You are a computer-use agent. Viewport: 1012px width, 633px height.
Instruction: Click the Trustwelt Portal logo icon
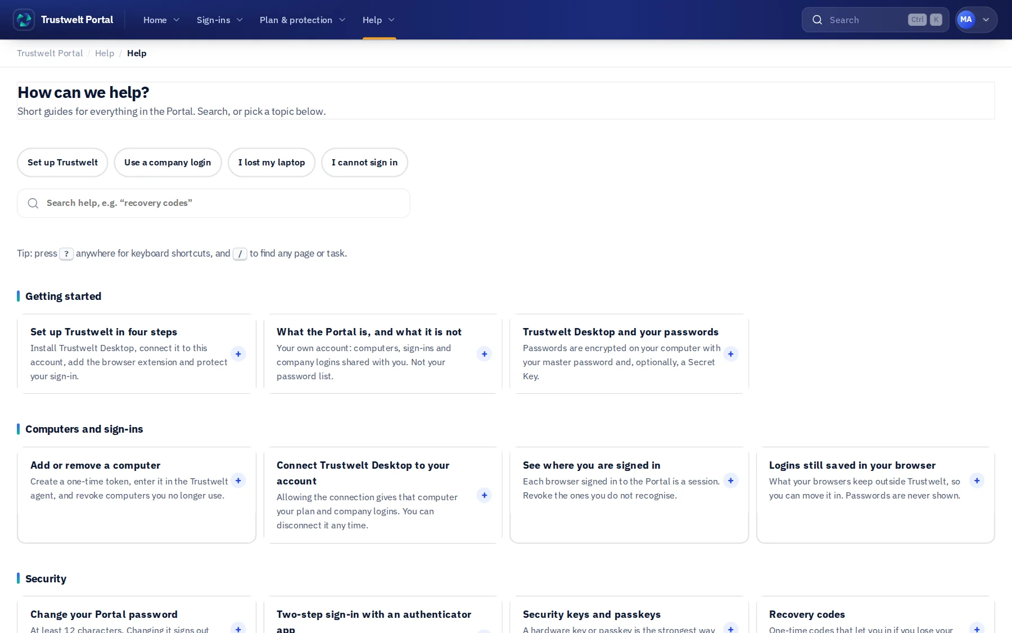point(24,20)
